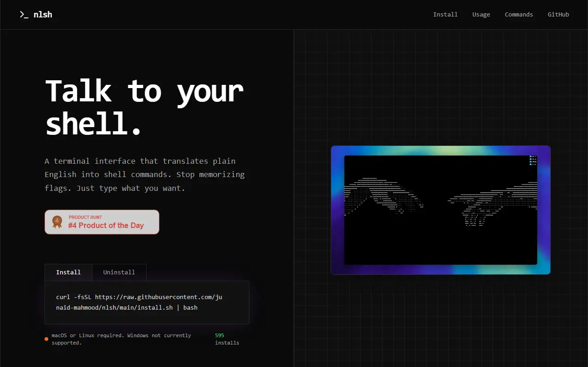Open the #4 Product of the Day badge
The width and height of the screenshot is (588, 367).
click(x=102, y=222)
